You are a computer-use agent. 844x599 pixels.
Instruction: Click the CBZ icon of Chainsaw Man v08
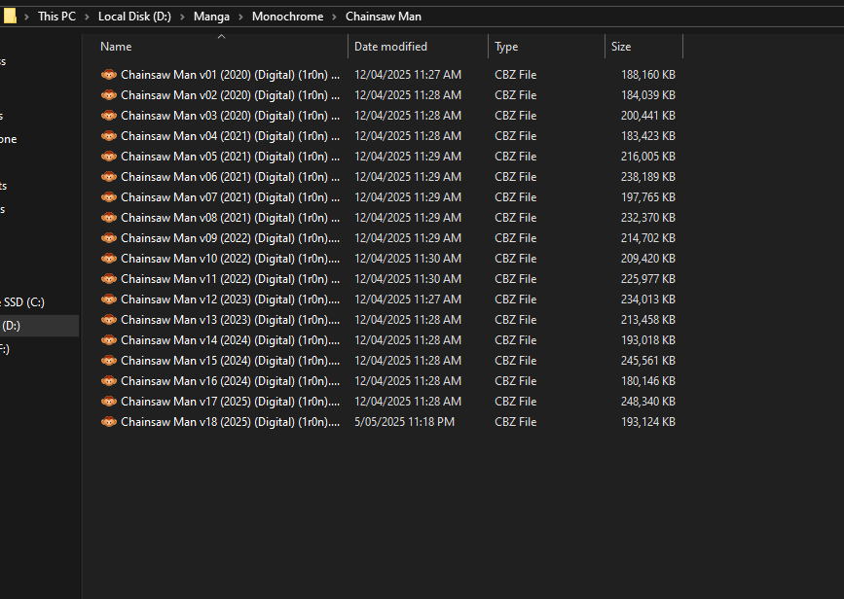[109, 218]
